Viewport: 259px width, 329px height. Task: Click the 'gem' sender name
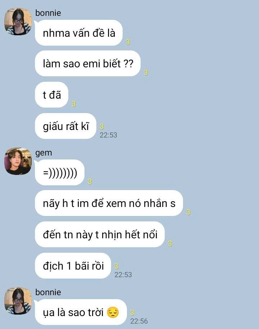click(x=44, y=153)
